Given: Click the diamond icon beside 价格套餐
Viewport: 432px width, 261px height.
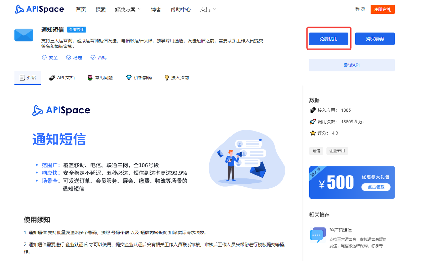Looking at the screenshot, I should tap(129, 77).
